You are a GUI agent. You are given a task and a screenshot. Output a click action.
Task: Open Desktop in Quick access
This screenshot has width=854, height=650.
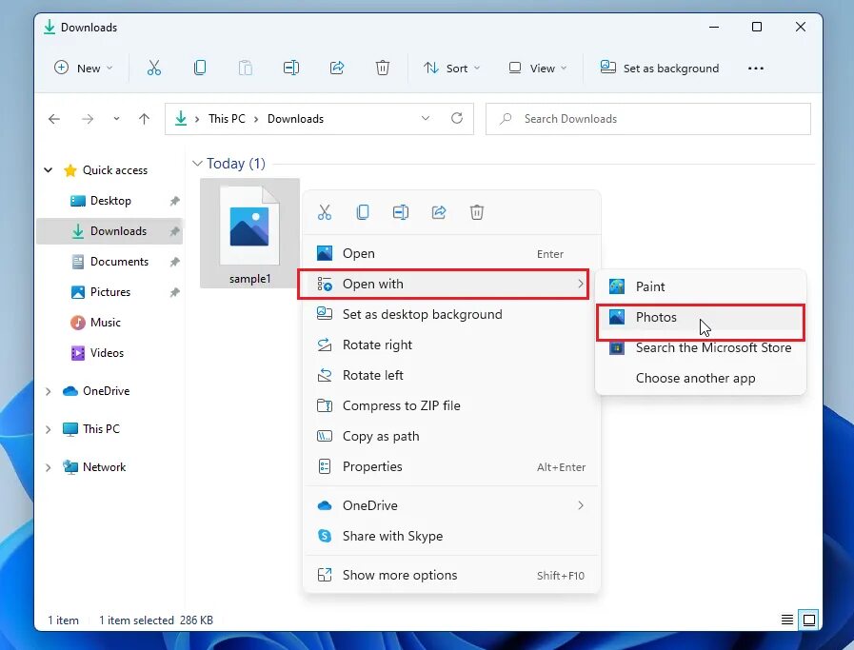click(x=110, y=201)
